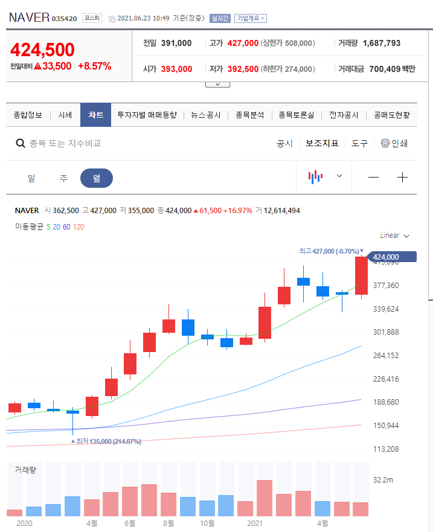Screen dimensions: 433x532
Task: Zoom in chart with plus icon
Action: click(x=402, y=177)
